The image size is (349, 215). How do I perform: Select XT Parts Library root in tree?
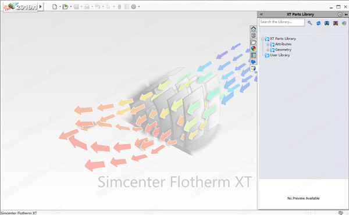point(283,39)
